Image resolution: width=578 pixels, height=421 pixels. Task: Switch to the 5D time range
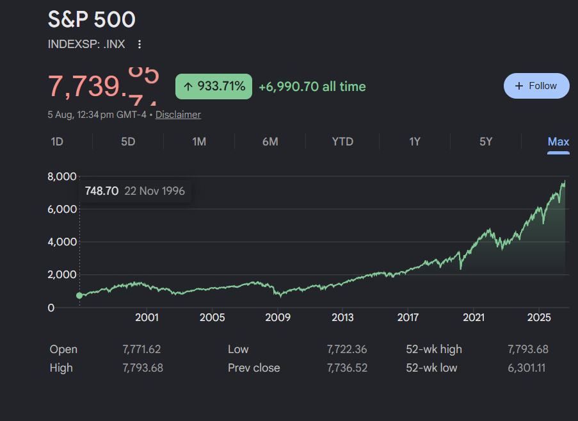coord(128,142)
